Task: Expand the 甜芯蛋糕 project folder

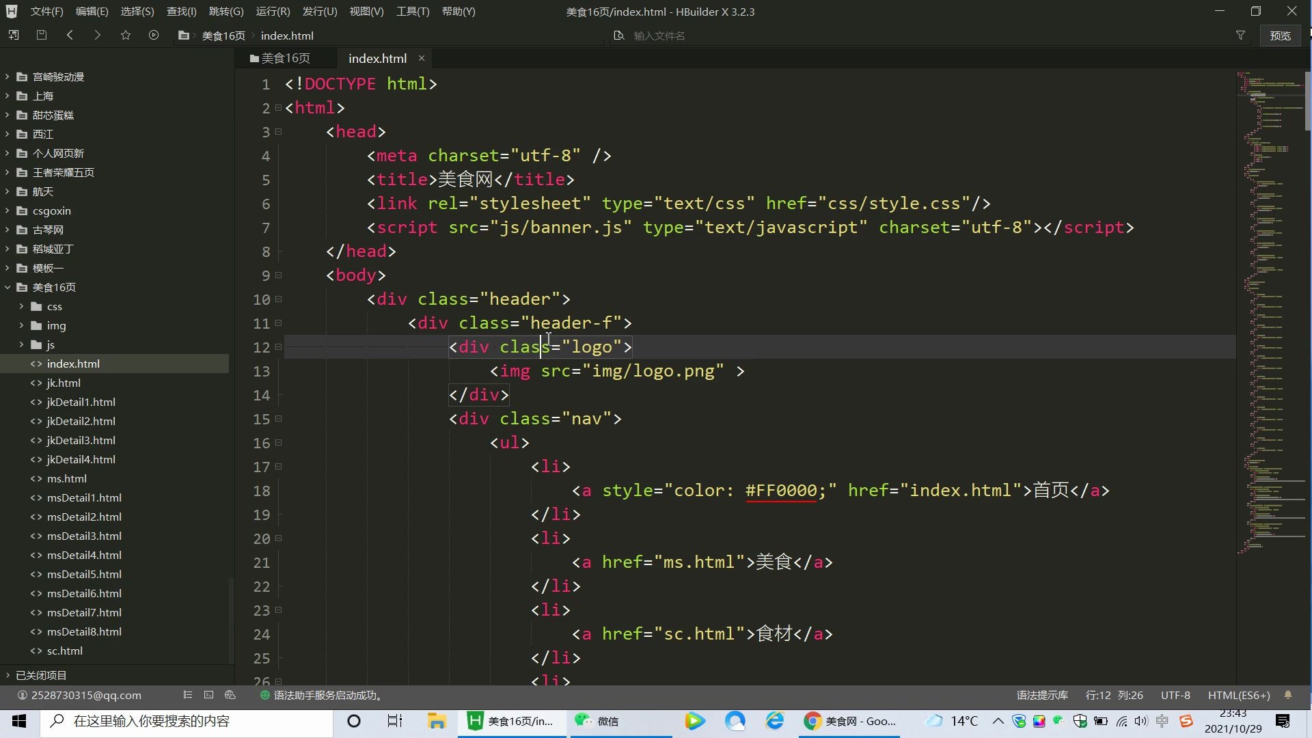Action: click(8, 115)
